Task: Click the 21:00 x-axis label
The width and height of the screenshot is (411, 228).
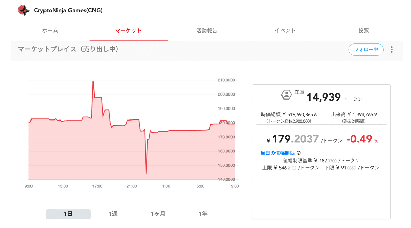Action: pyautogui.click(x=132, y=186)
